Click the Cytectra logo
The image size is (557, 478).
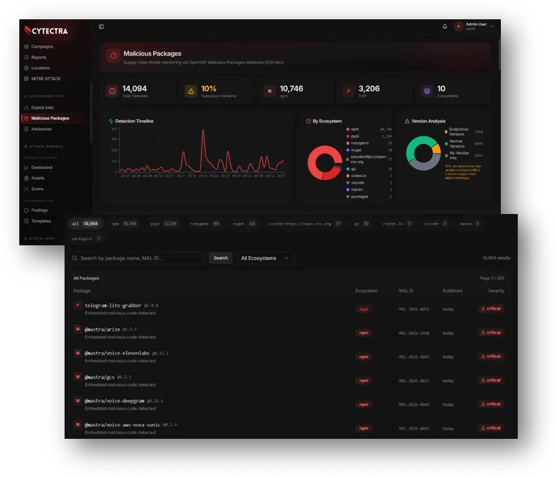pos(46,31)
